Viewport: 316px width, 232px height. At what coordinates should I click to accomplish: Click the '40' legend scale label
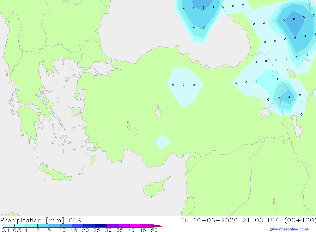131,230
